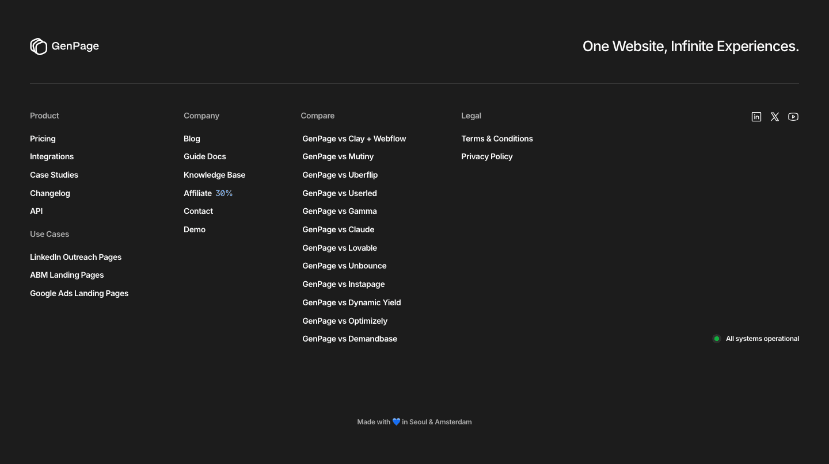Click the One Website, Infinite Experiences tagline
The height and width of the screenshot is (464, 829).
coord(691,46)
